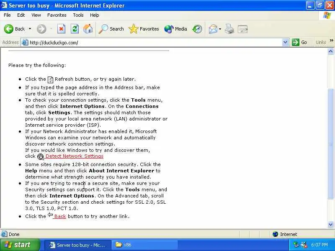Click the Address label
Image resolution: width=335 pixels, height=251 pixels.
10,42
